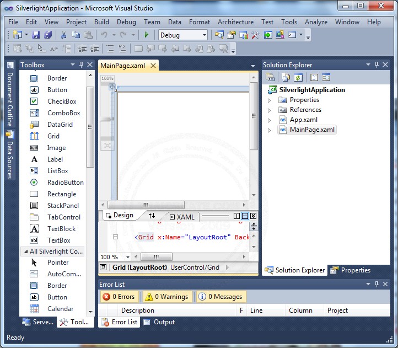Open the Build menu

tap(101, 22)
